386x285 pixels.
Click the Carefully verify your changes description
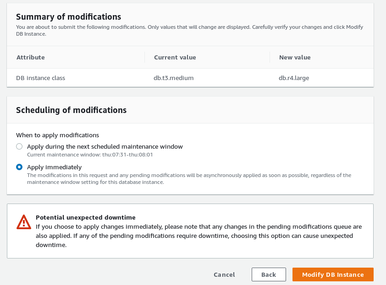(x=189, y=30)
